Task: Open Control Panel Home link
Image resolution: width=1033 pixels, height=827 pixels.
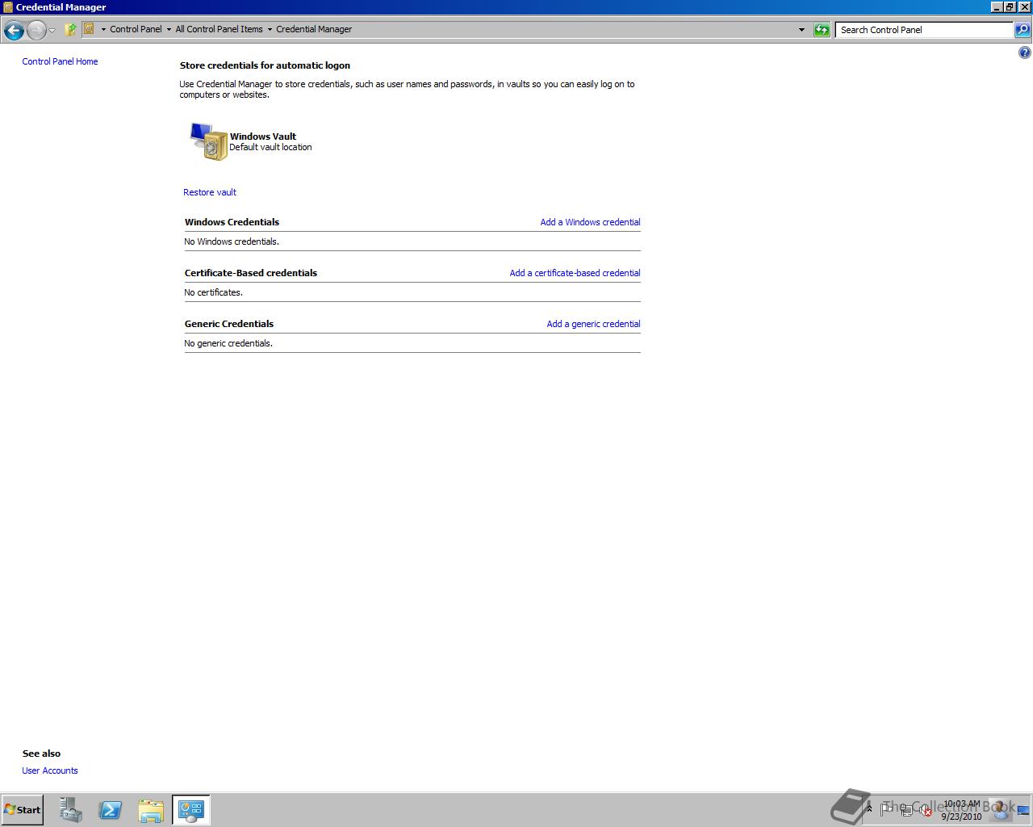Action: pos(60,61)
